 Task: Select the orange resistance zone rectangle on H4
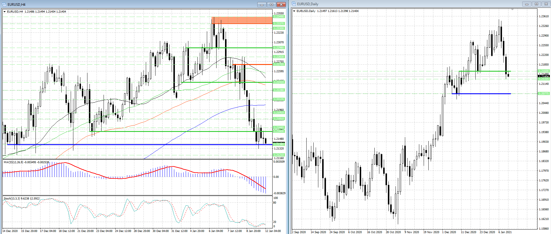(242, 20)
